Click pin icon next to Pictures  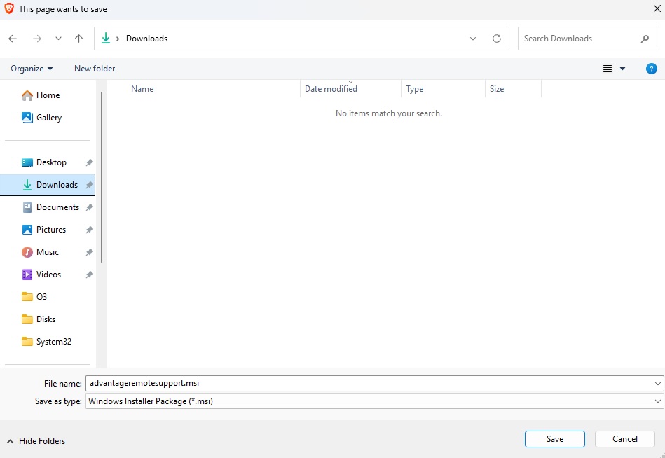pos(89,230)
